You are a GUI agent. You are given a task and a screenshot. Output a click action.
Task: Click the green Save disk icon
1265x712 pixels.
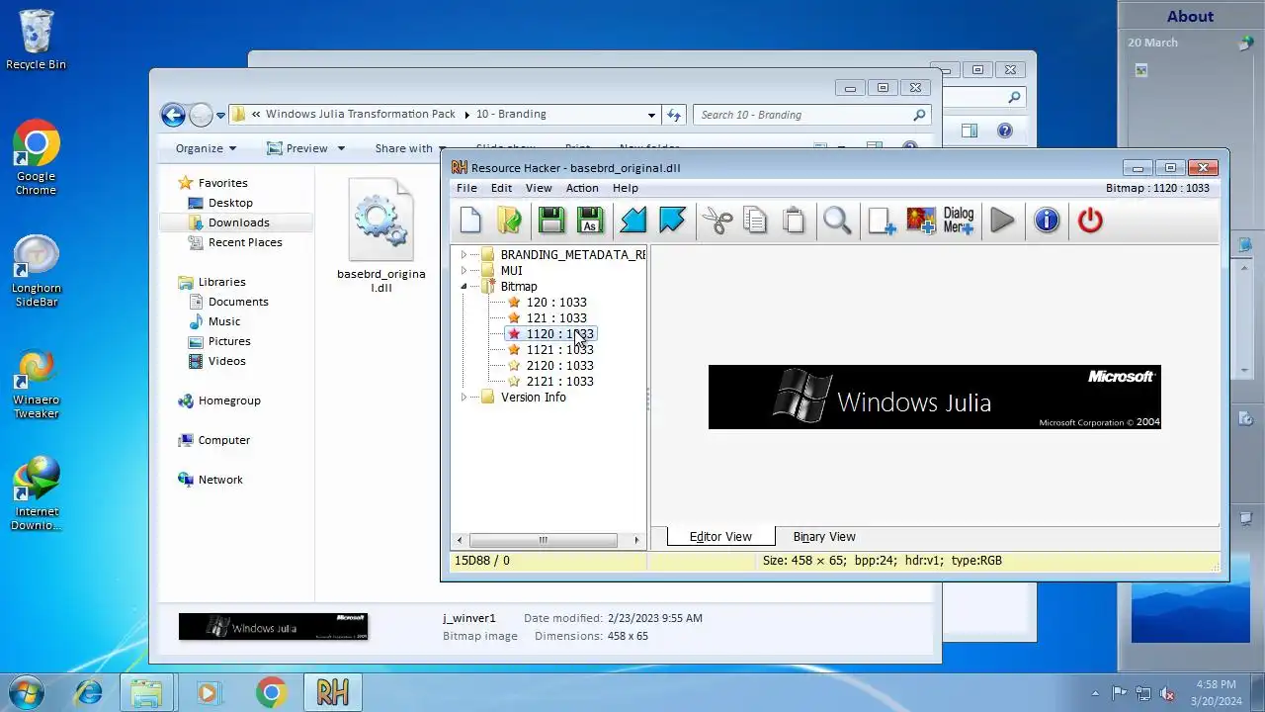pyautogui.click(x=551, y=220)
